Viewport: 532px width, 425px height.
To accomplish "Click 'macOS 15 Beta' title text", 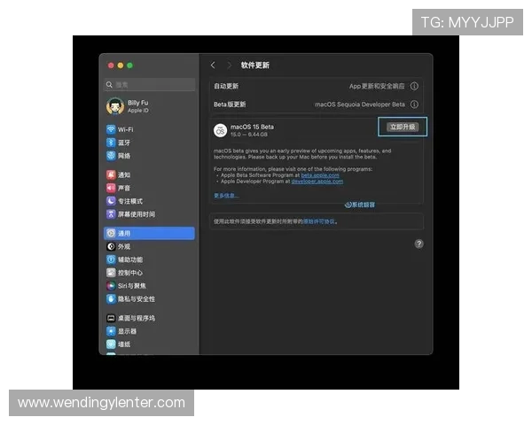I will (x=252, y=127).
